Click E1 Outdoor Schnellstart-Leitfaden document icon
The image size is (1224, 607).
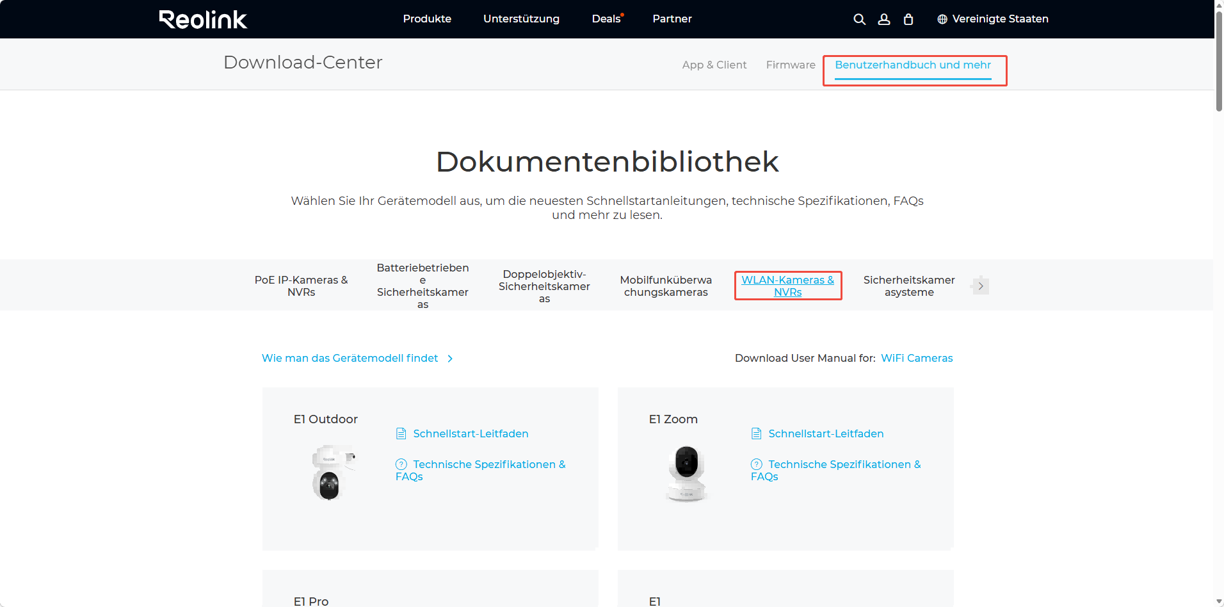pos(401,433)
